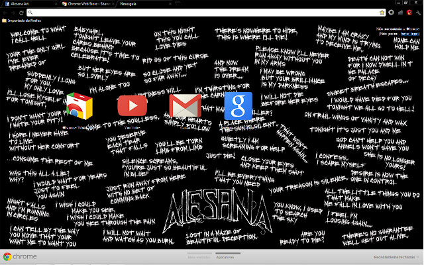
Task: Open the Chrome Web Store app icon
Action: [x=79, y=106]
